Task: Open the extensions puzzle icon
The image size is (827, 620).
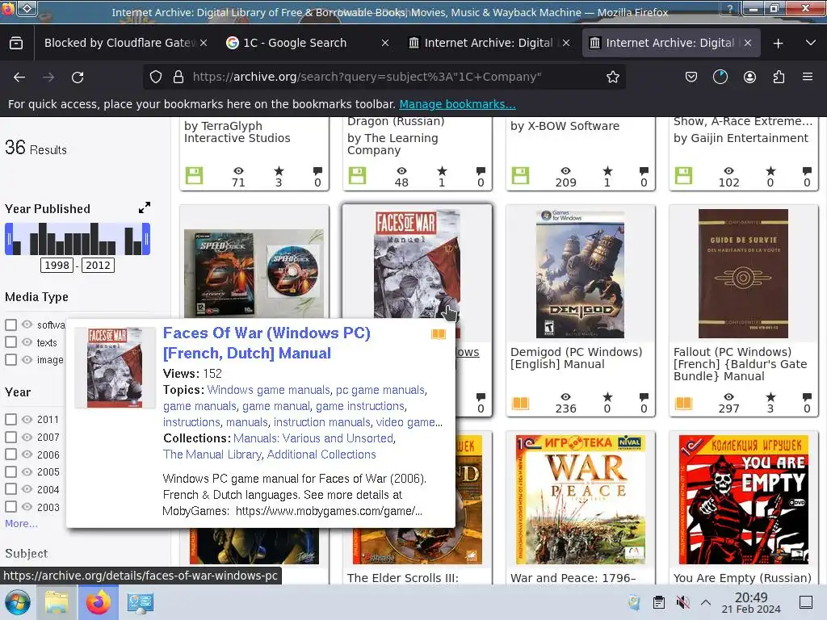Action: coord(779,77)
